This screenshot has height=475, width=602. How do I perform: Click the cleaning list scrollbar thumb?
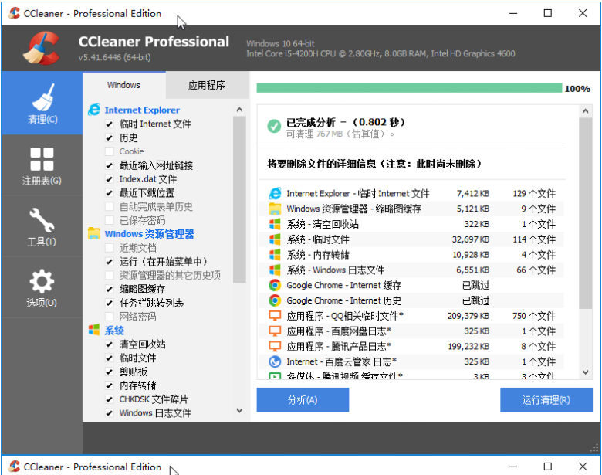click(239, 199)
